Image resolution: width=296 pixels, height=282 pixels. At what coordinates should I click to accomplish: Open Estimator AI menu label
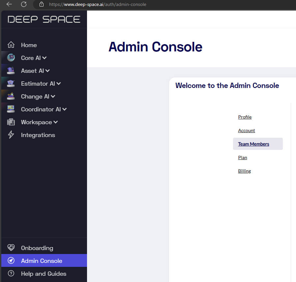pos(38,84)
